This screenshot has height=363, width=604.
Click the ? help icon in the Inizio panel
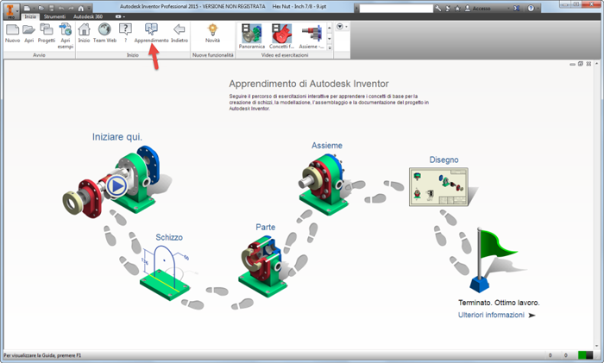click(x=125, y=33)
